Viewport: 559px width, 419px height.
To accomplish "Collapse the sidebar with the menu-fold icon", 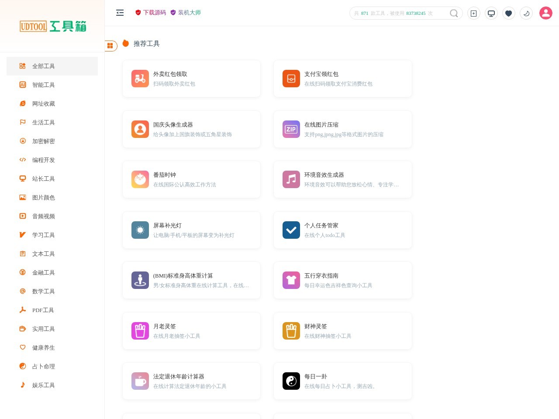I will 120,13.
